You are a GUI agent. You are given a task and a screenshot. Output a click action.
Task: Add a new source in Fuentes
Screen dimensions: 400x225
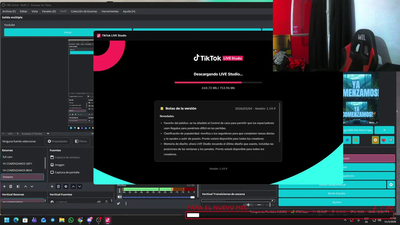pyautogui.click(x=52, y=187)
